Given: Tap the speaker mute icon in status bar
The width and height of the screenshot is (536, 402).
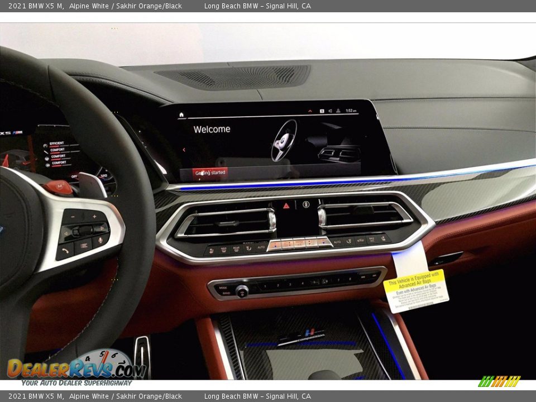Looking at the screenshot, I should 330,111.
